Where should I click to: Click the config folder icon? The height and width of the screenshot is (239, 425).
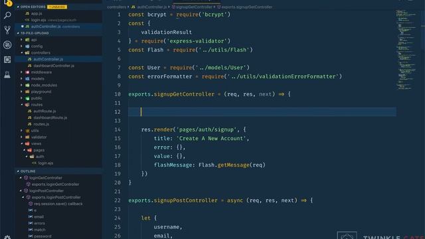[x=27, y=46]
